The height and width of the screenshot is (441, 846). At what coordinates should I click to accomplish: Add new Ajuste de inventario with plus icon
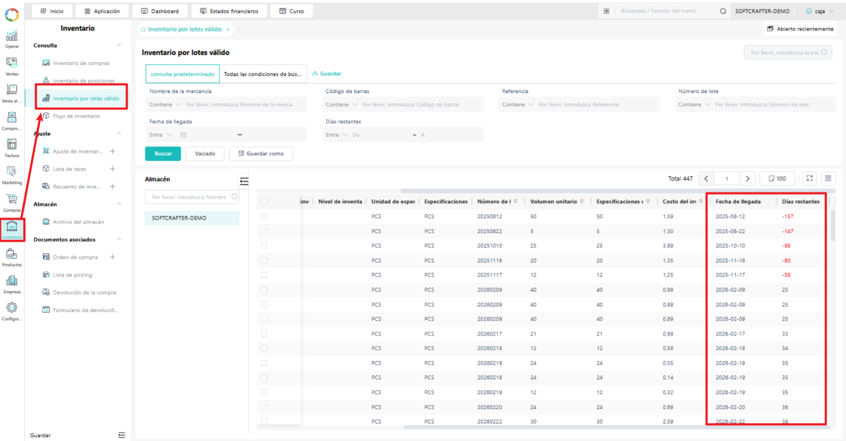113,151
